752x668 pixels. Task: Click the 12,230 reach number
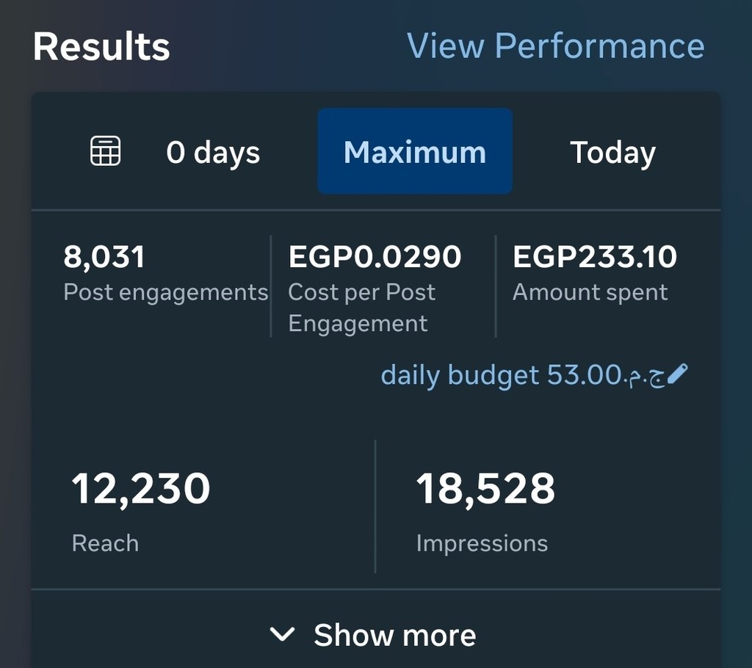(141, 489)
